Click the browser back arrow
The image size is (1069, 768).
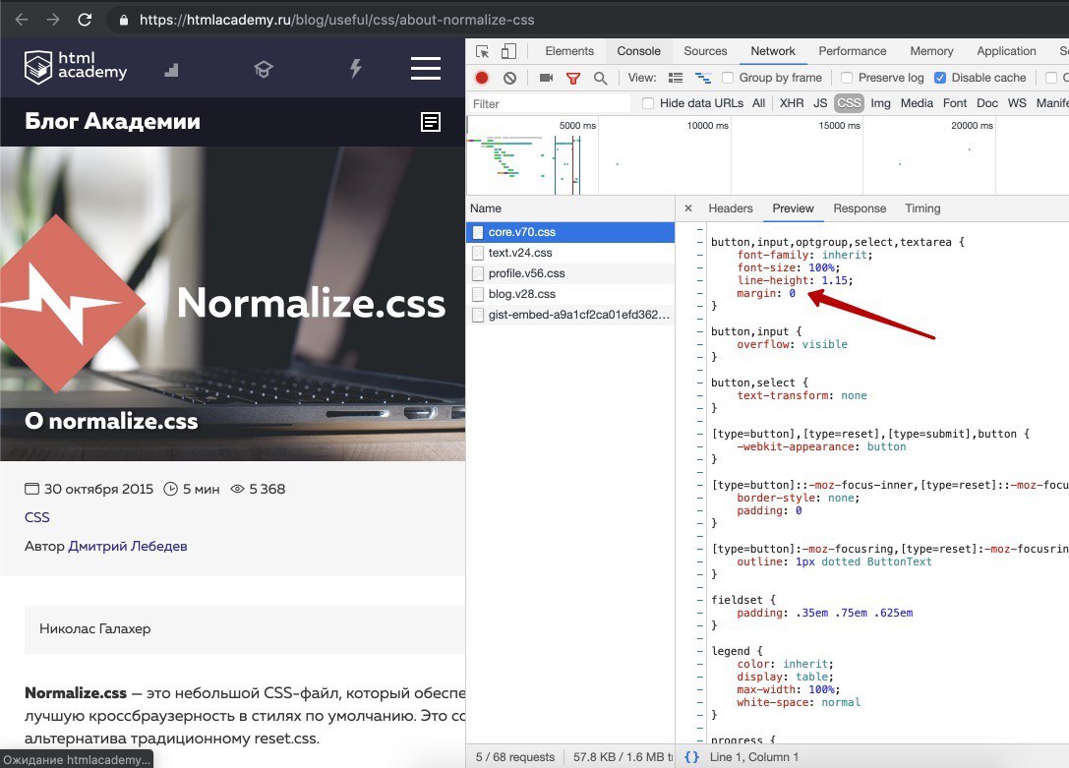click(22, 20)
